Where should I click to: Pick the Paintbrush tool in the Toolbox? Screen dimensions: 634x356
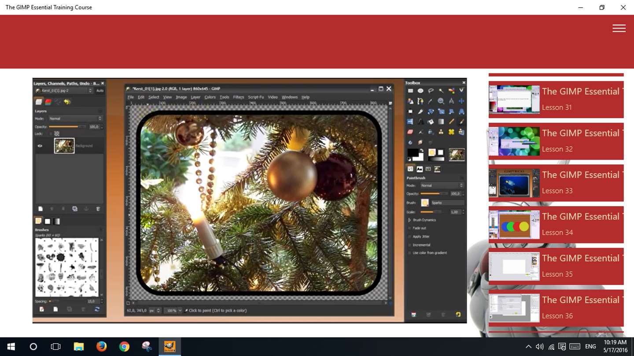click(461, 121)
